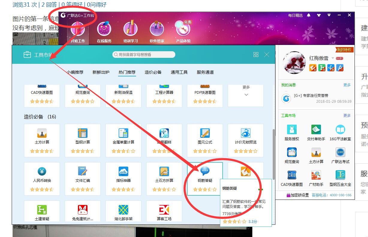Open CAD快速看图 card in tool list
Screen dimensions: 368x237
tap(42, 96)
